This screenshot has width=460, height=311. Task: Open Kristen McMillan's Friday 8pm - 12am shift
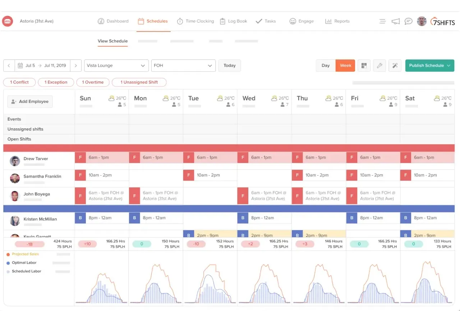[373, 218]
